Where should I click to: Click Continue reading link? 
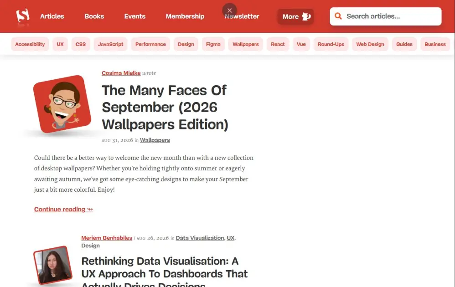(63, 209)
